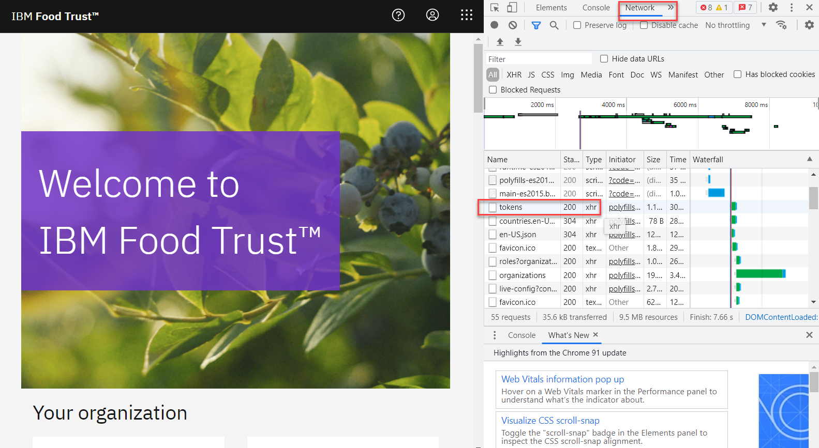Activate the inspect element picker icon
Screen dimensions: 819x448
tap(495, 8)
